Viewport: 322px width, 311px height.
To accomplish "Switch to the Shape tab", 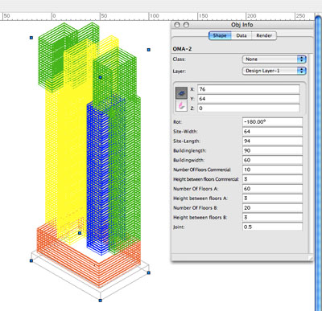I will [220, 35].
